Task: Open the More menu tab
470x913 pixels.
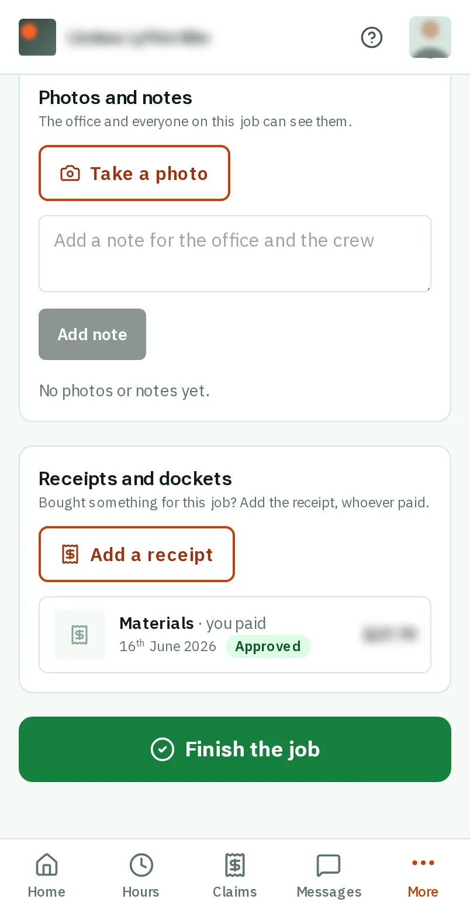Action: tap(423, 876)
